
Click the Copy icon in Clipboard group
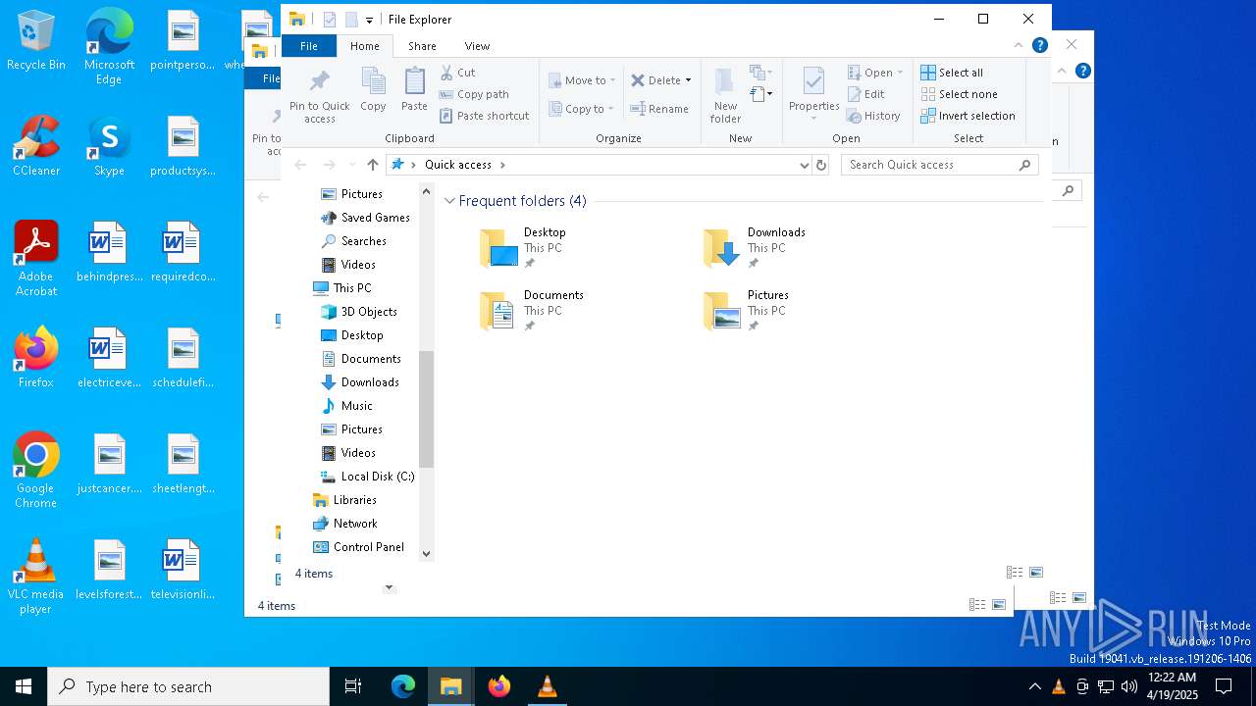click(373, 89)
